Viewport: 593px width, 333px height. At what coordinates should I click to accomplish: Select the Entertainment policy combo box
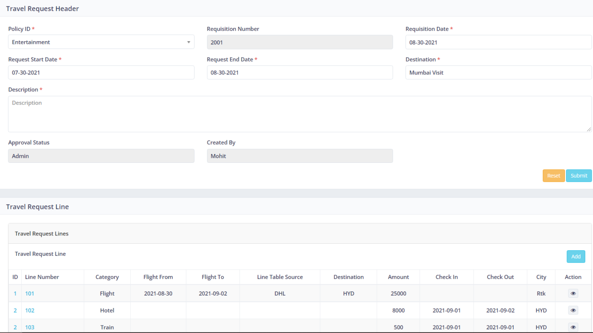[x=101, y=42]
